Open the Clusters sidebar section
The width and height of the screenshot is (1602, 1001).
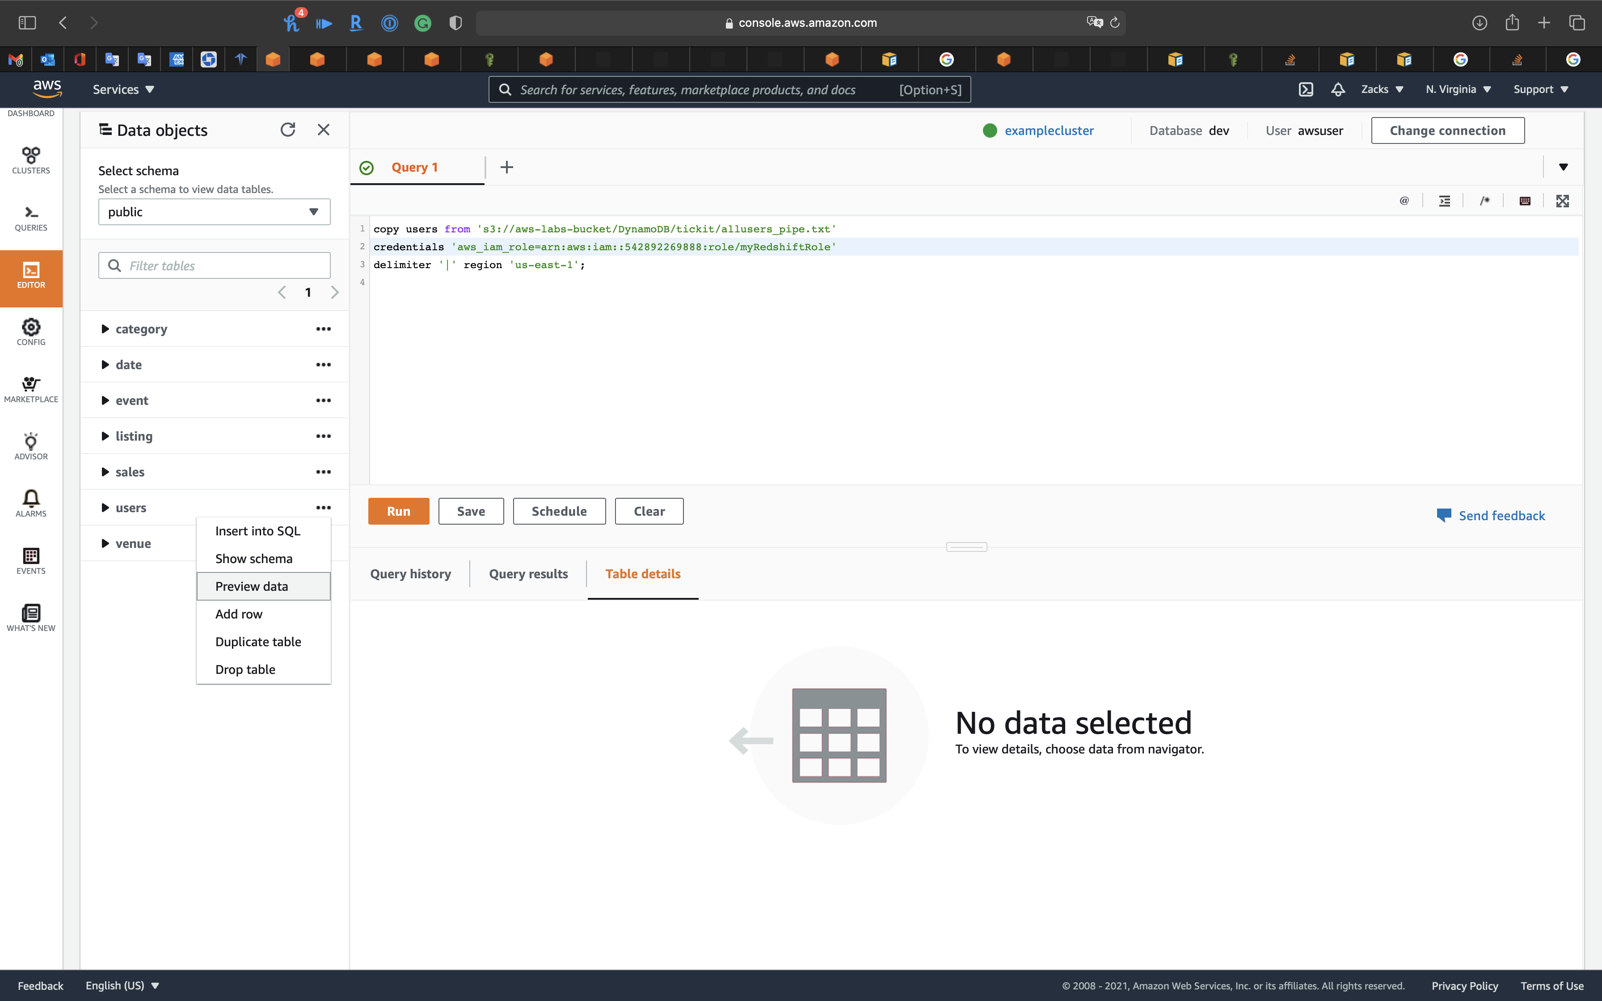(x=31, y=160)
